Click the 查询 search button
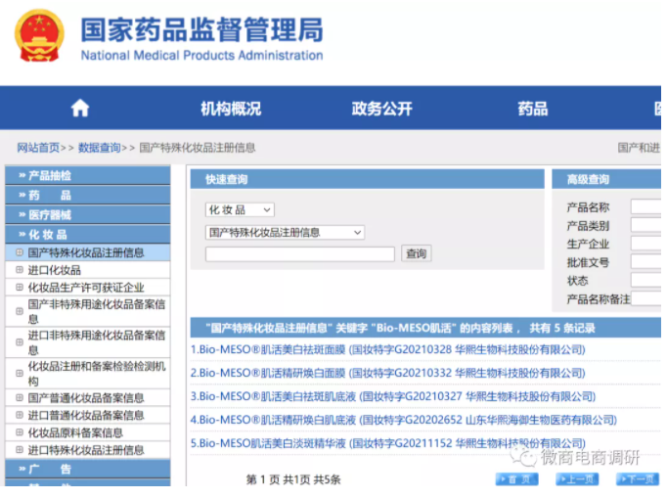This screenshot has width=667, height=498. tap(416, 254)
